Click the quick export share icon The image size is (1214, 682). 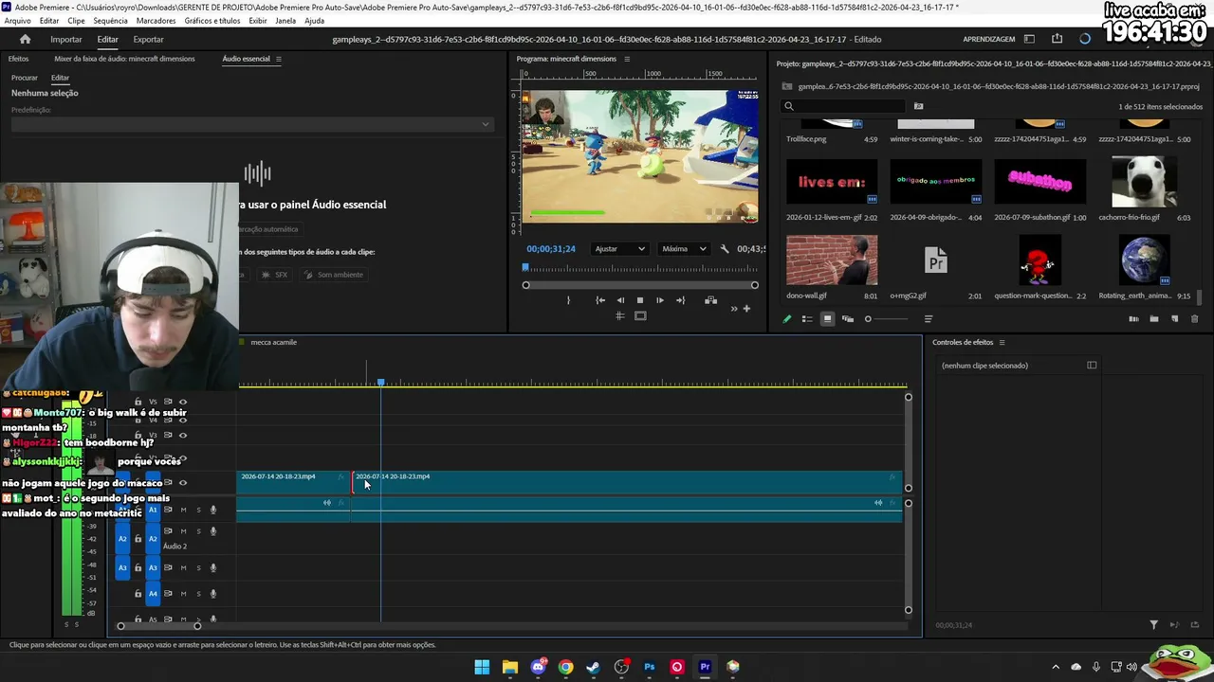(x=1058, y=39)
